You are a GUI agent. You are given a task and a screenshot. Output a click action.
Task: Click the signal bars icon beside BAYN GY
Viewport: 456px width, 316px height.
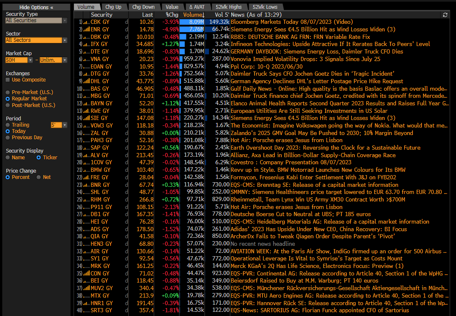coord(87,103)
